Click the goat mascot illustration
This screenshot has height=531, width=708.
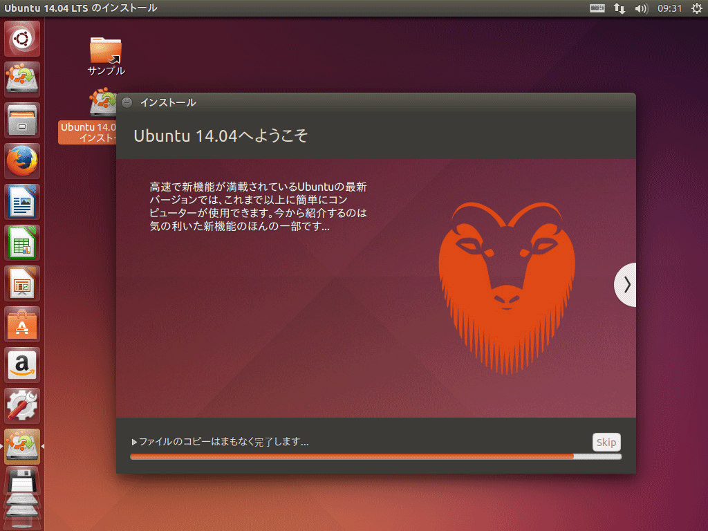[507, 288]
